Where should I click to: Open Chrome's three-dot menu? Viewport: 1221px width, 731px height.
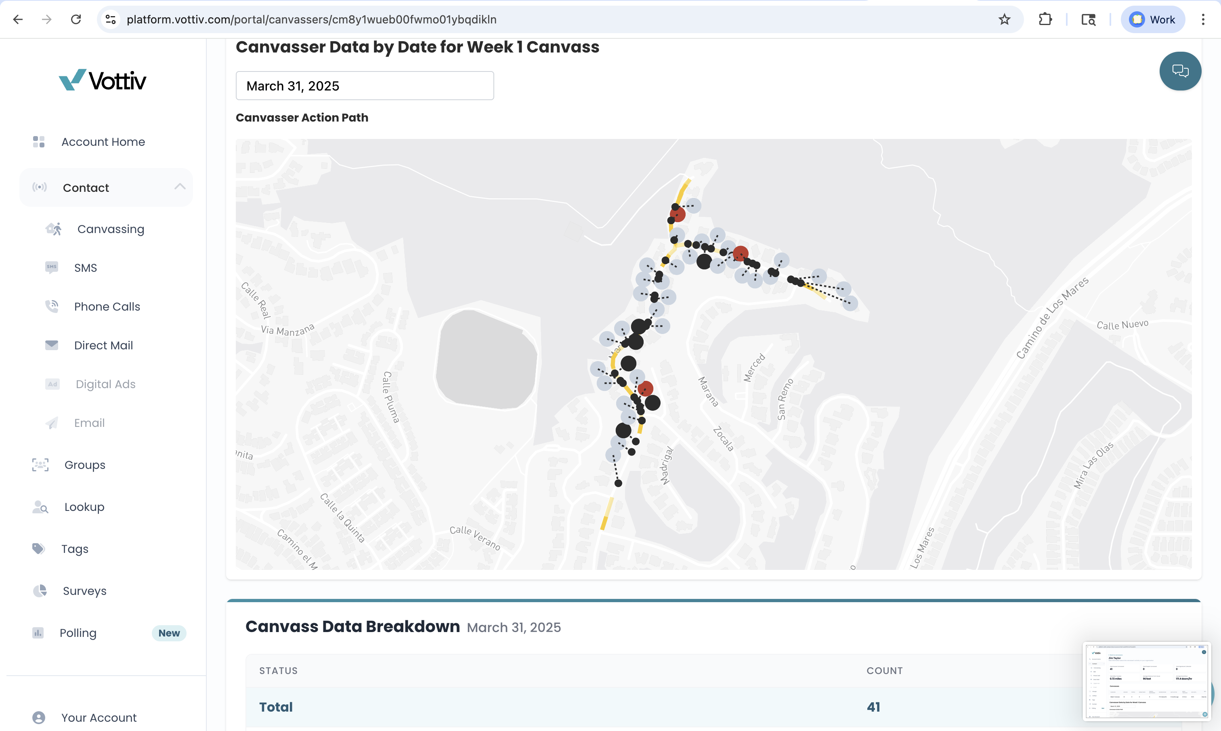pyautogui.click(x=1203, y=19)
